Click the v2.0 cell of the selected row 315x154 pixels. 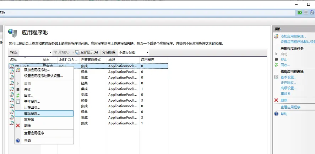[62, 66]
